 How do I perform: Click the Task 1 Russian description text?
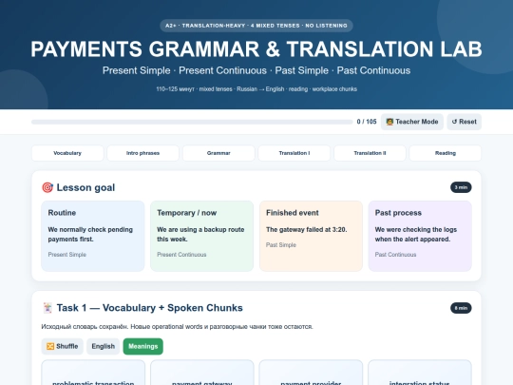(x=177, y=327)
